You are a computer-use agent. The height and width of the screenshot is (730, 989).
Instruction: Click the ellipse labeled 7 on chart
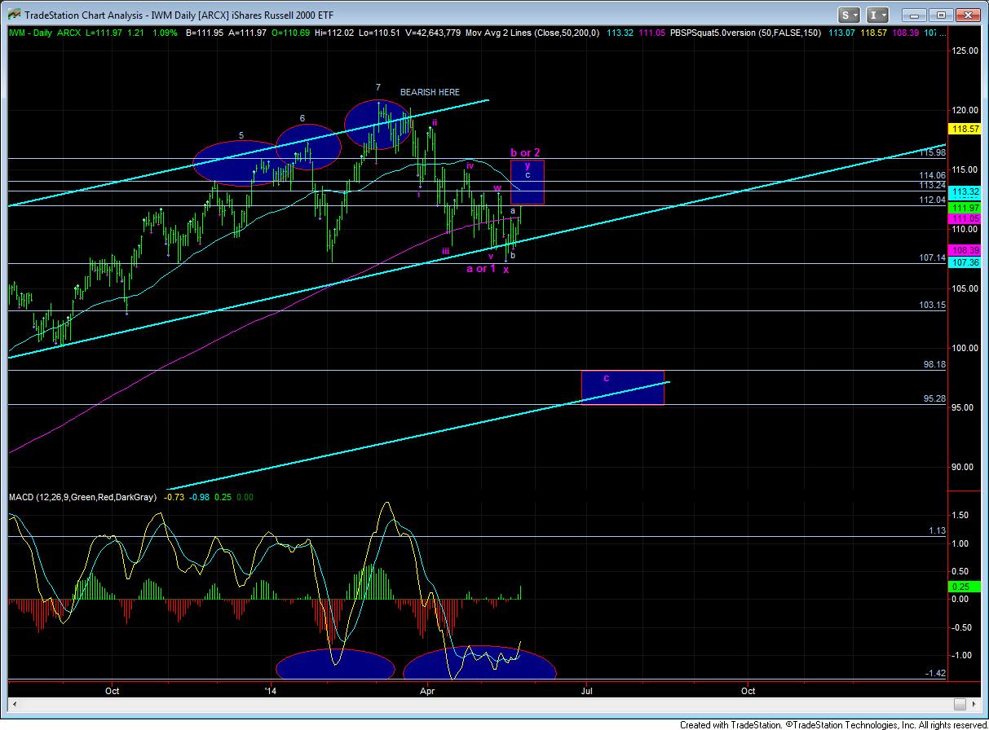pos(378,119)
